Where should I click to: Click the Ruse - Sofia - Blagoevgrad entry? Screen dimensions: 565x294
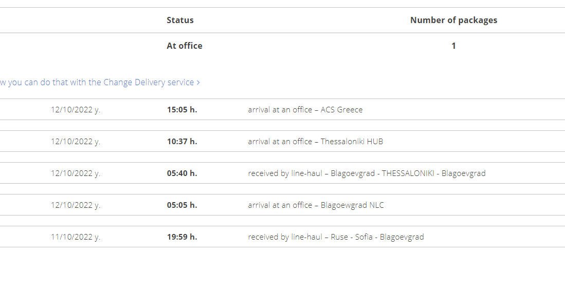(336, 237)
